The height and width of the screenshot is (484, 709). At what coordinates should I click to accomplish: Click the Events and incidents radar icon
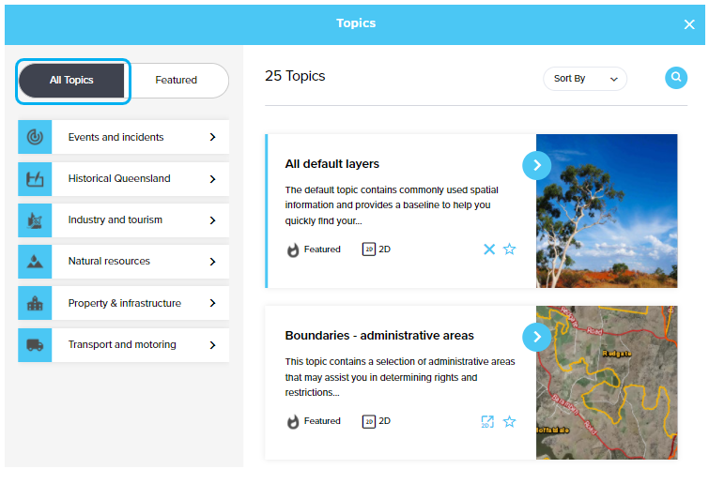(35, 137)
